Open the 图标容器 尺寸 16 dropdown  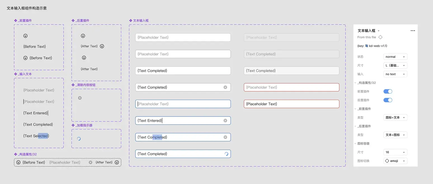click(x=395, y=152)
